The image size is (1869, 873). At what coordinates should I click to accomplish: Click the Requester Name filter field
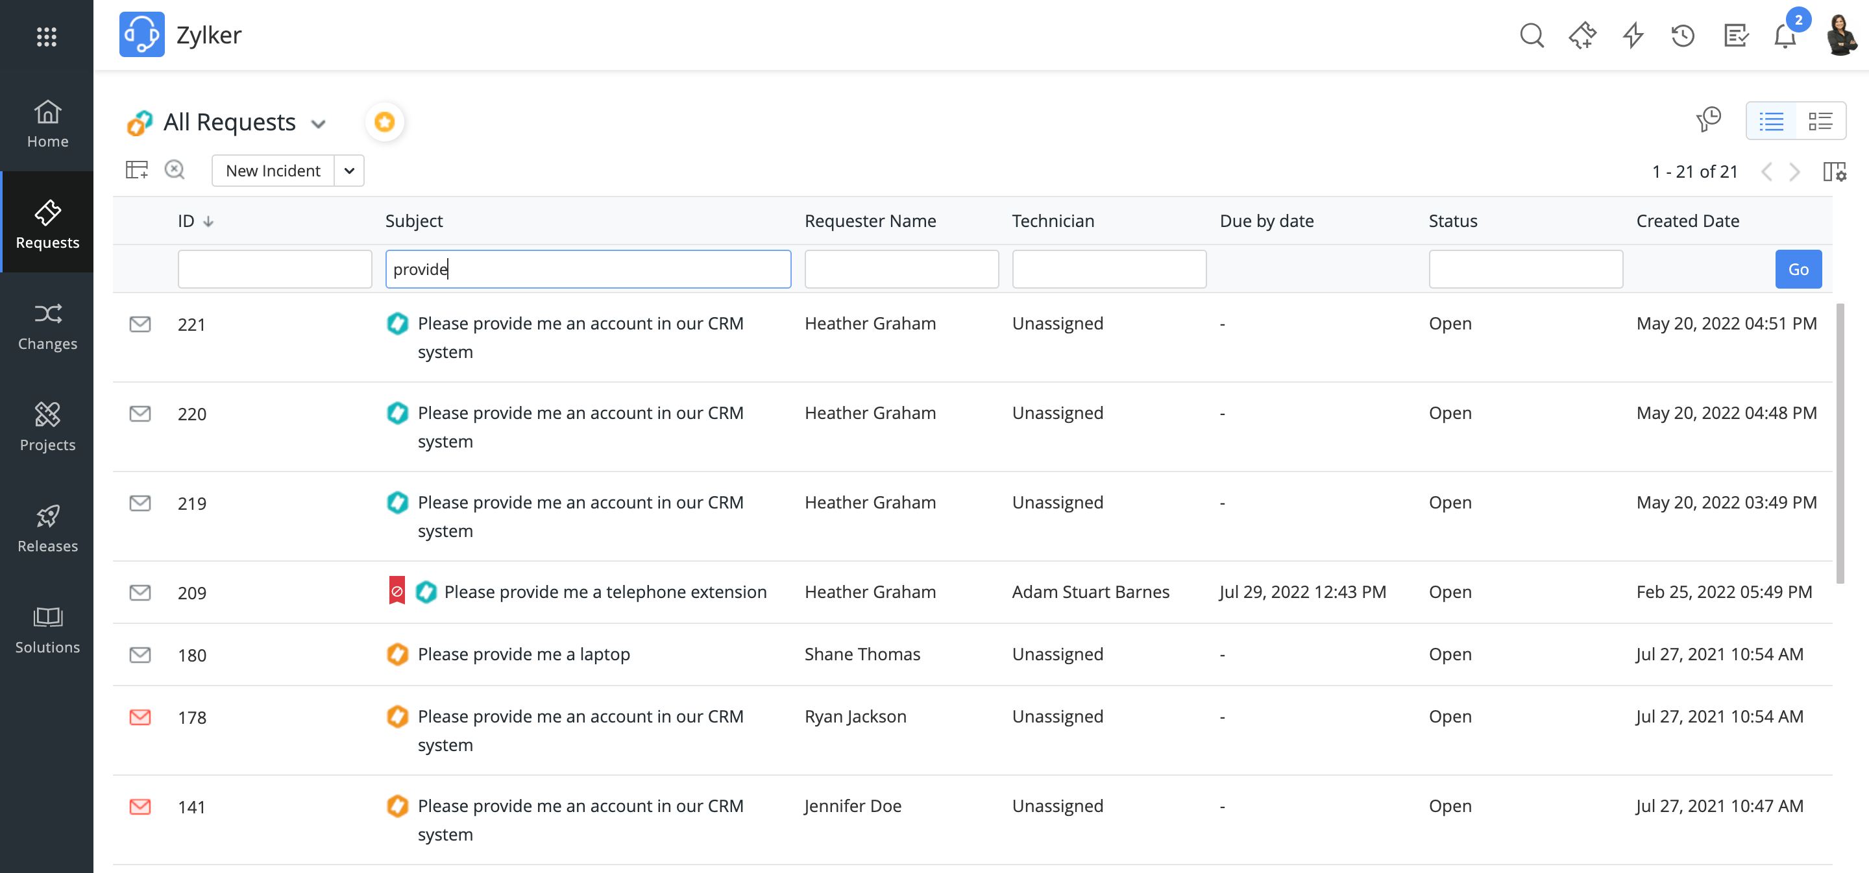(x=901, y=269)
